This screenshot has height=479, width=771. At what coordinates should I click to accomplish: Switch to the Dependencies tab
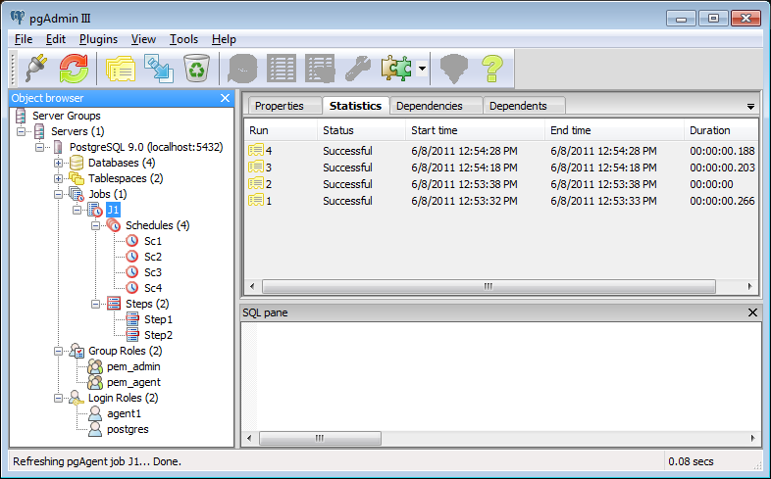click(430, 106)
